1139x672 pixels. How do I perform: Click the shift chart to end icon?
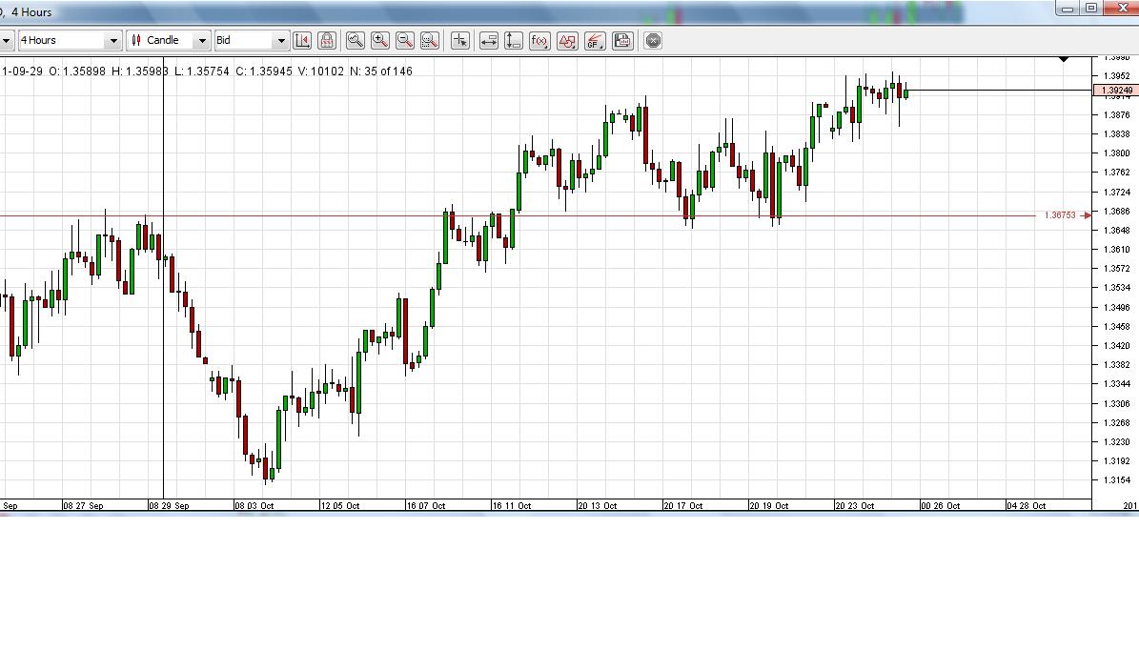(x=302, y=41)
